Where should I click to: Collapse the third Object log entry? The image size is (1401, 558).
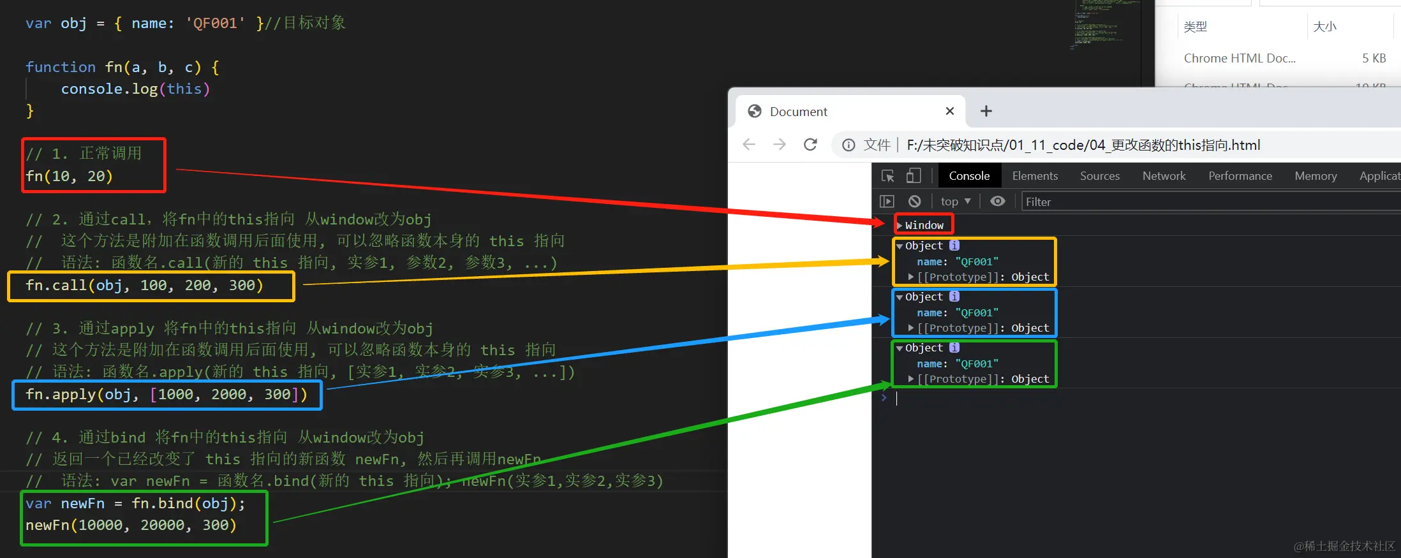pos(900,348)
